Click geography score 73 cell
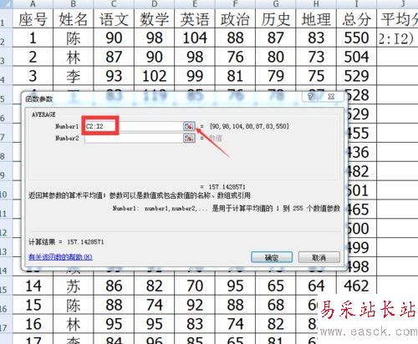The image size is (418, 344). point(316,57)
